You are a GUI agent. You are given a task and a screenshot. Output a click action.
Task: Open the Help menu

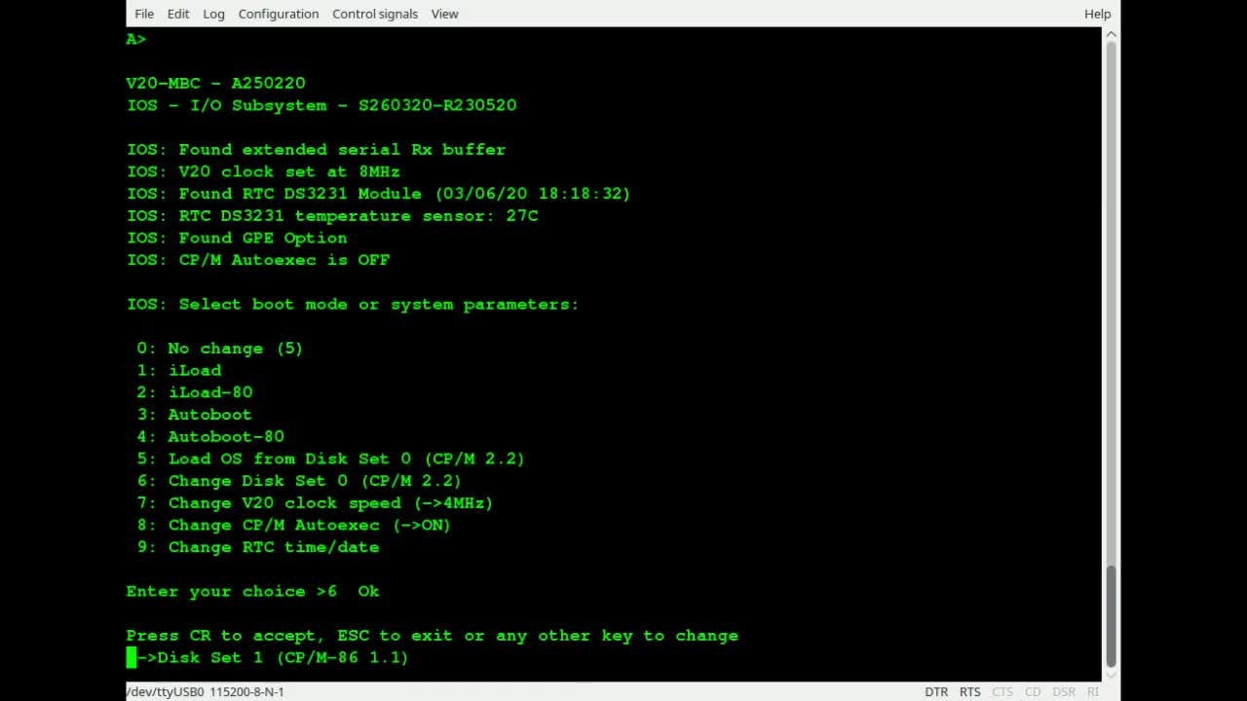1097,14
